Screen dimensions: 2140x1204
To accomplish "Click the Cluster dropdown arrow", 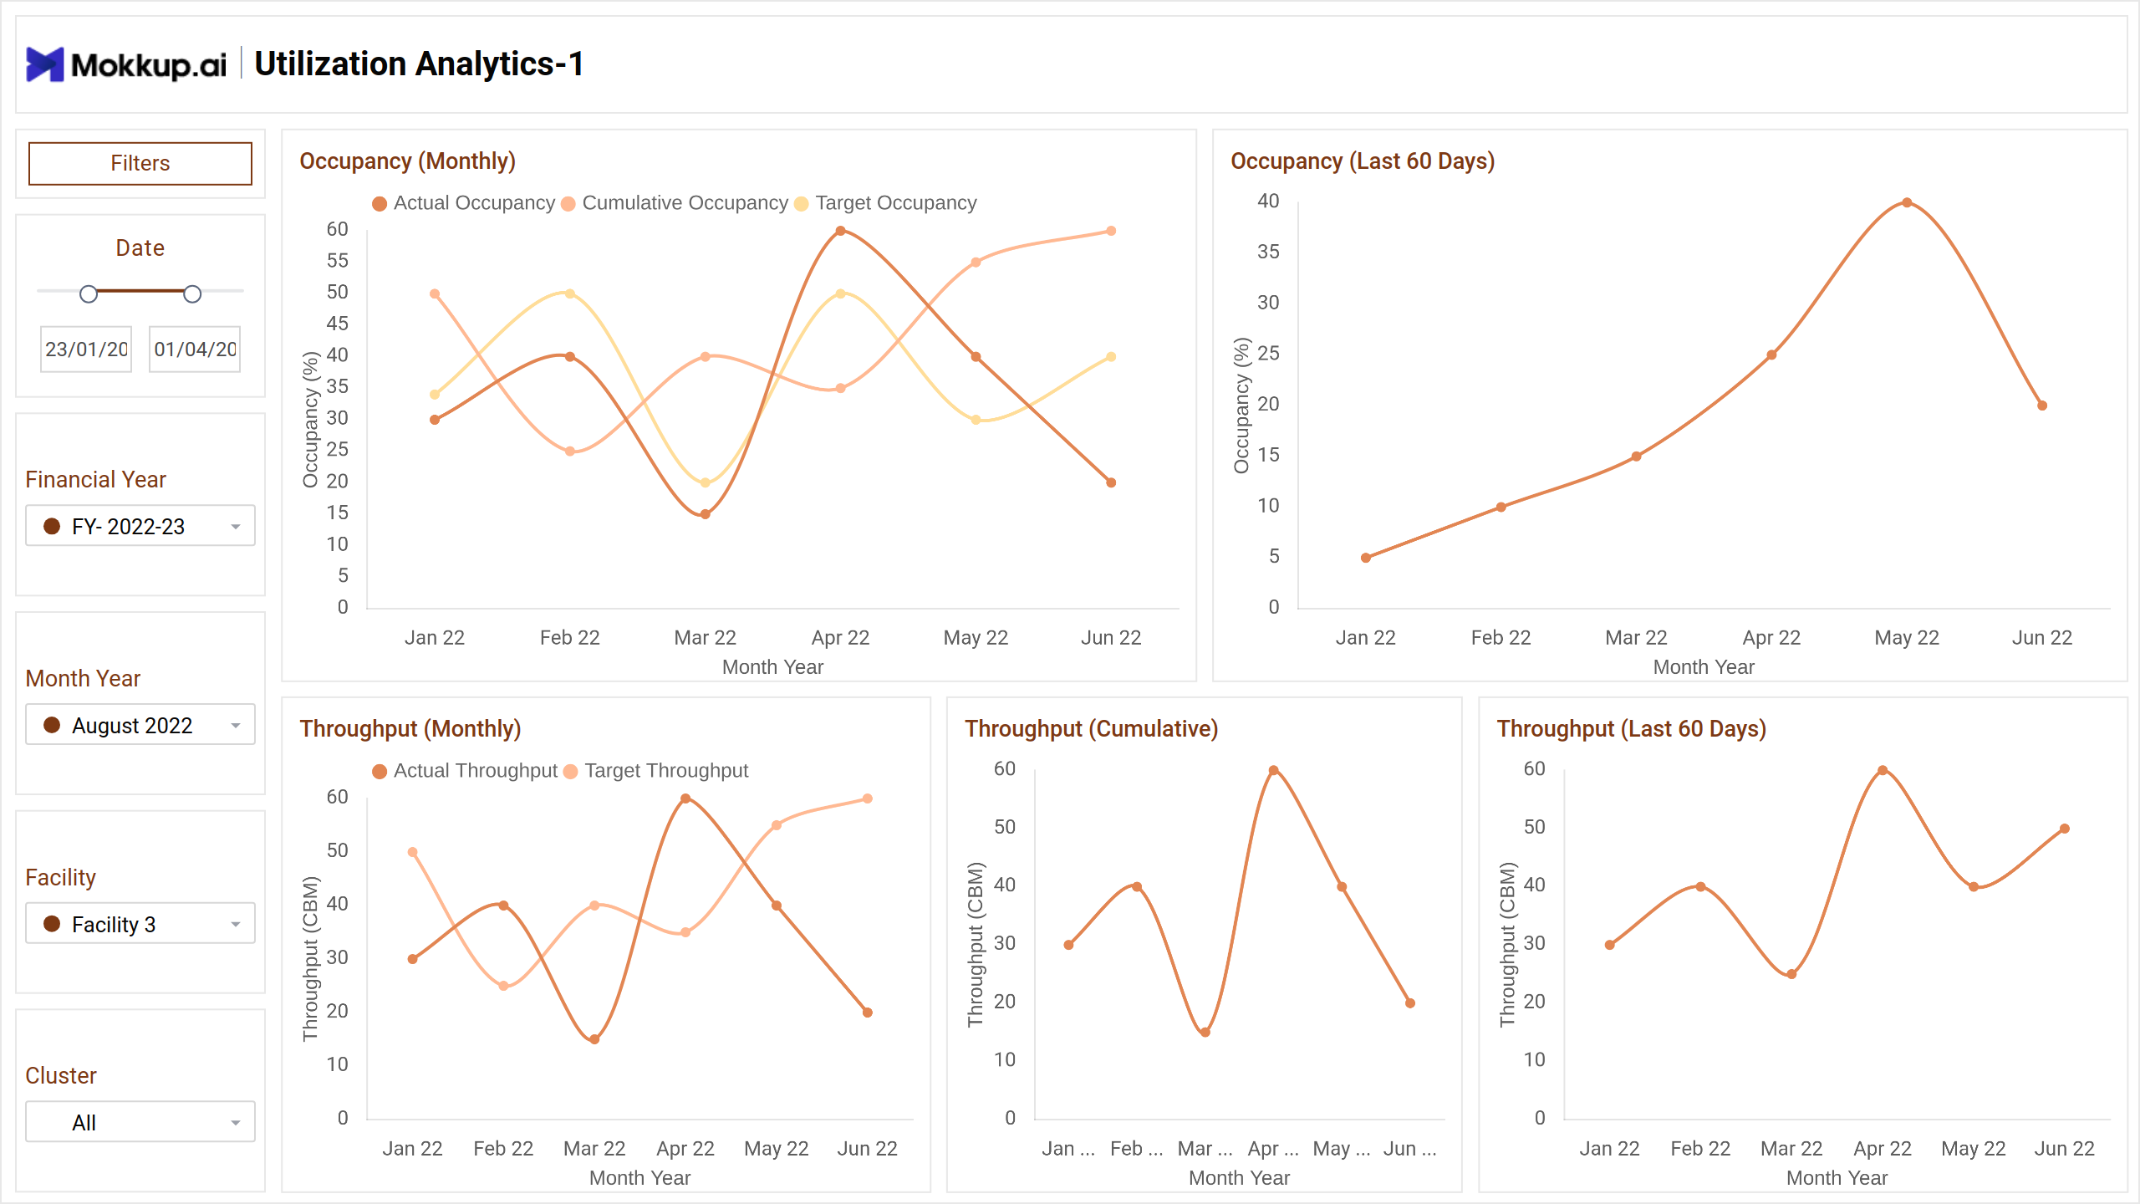I will [x=236, y=1123].
